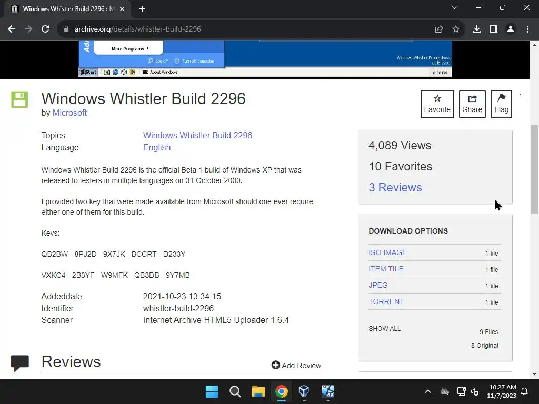Download the ISO IMAGE file
This screenshot has height=404, width=539.
point(387,252)
